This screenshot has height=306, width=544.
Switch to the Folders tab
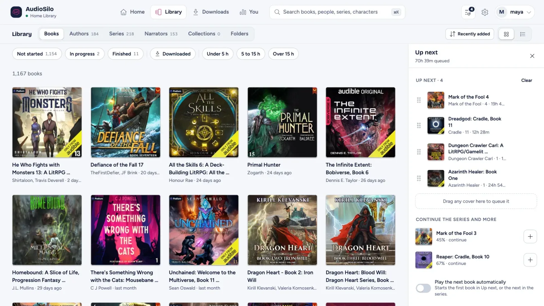(239, 34)
